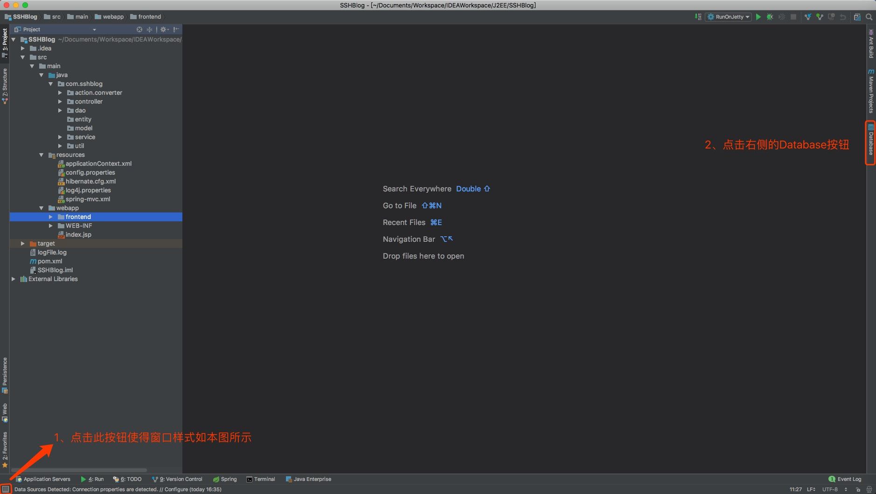Select hibernate.cfg.xml file
Image resolution: width=876 pixels, height=494 pixels.
(90, 182)
